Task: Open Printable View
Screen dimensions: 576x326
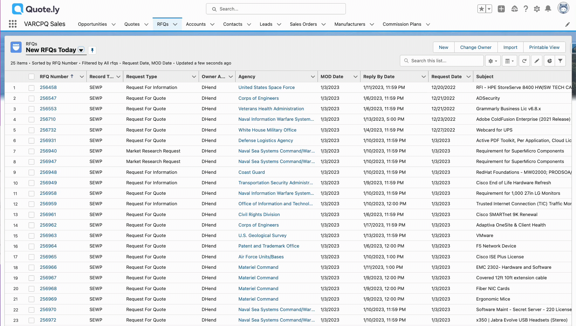Action: (544, 47)
